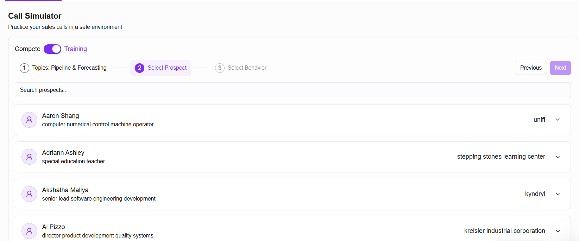
Task: Click the Previous button
Action: pos(531,68)
